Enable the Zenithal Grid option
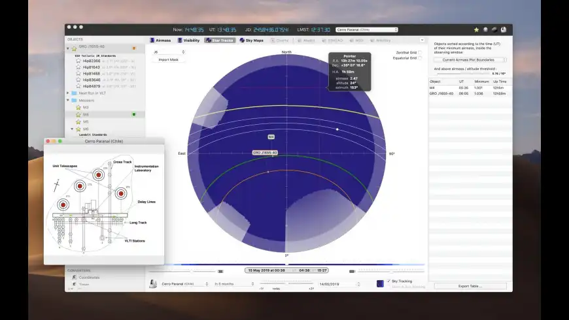 (420, 52)
